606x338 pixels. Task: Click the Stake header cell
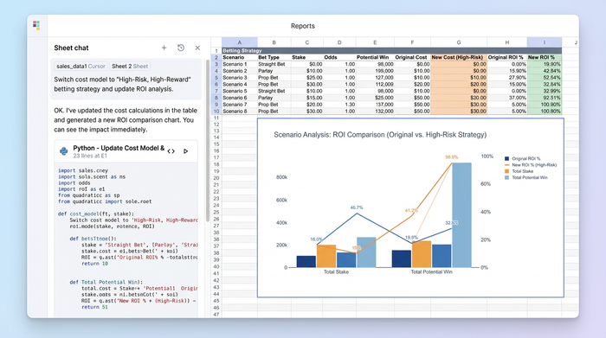306,57
